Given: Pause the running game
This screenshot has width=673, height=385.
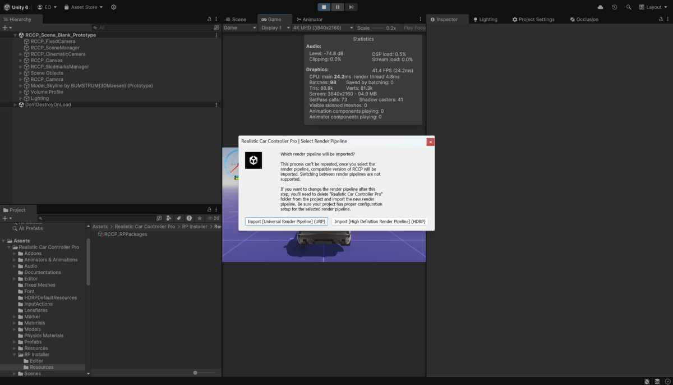Looking at the screenshot, I should point(338,7).
